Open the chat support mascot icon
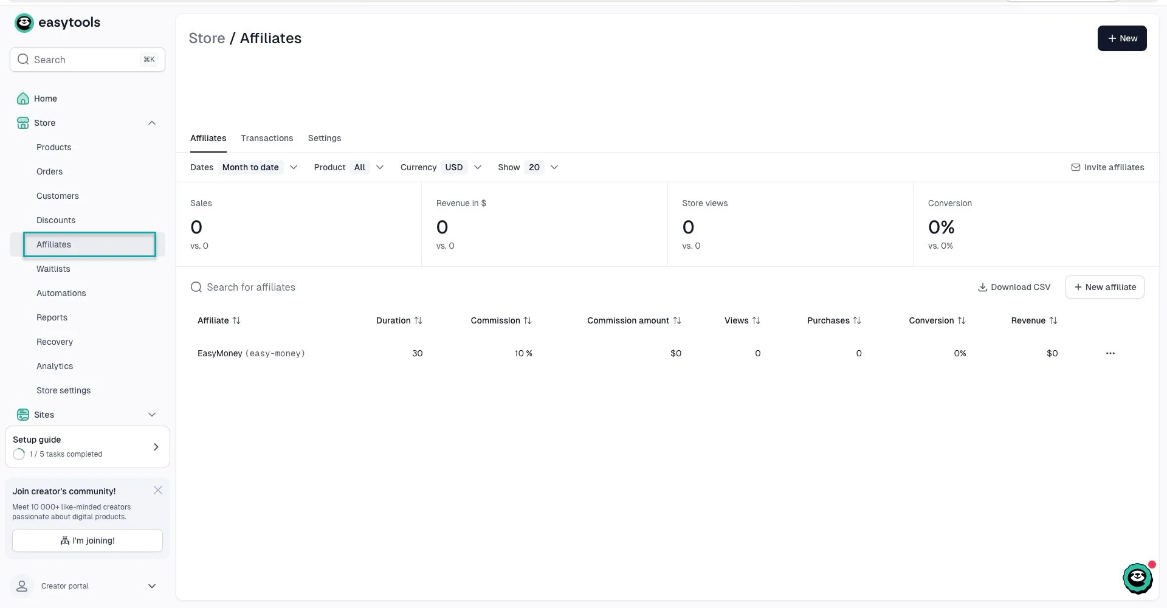 pos(1138,578)
